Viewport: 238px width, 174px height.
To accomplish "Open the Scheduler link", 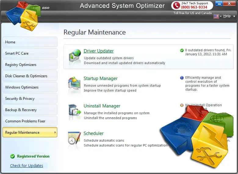I will [93, 133].
